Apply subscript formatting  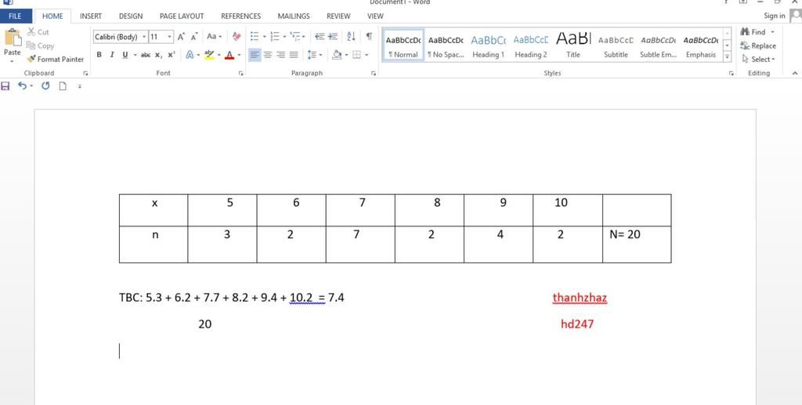coord(158,55)
